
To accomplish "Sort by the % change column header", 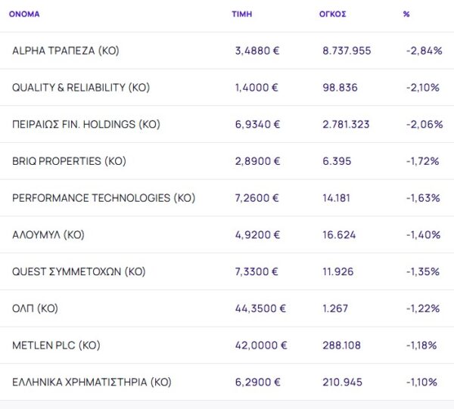I will (x=406, y=14).
